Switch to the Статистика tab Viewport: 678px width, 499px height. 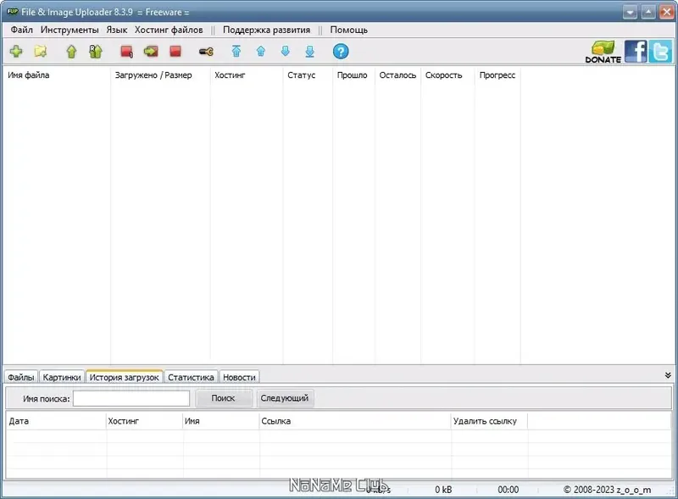(x=191, y=377)
